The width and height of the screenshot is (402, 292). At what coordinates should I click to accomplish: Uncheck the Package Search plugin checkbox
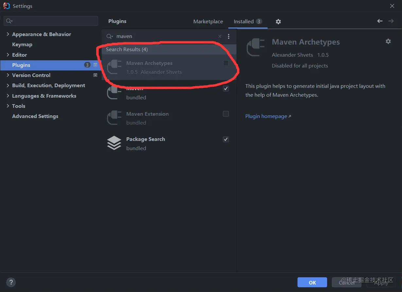pyautogui.click(x=226, y=139)
